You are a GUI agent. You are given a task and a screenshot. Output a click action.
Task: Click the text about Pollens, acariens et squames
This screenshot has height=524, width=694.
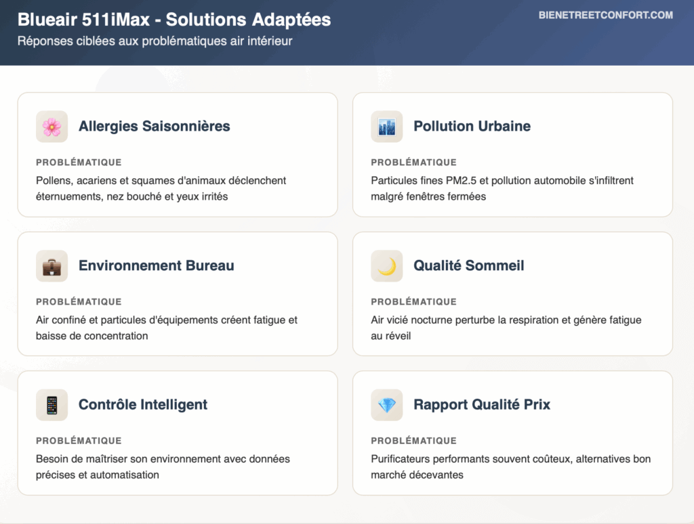pos(161,188)
